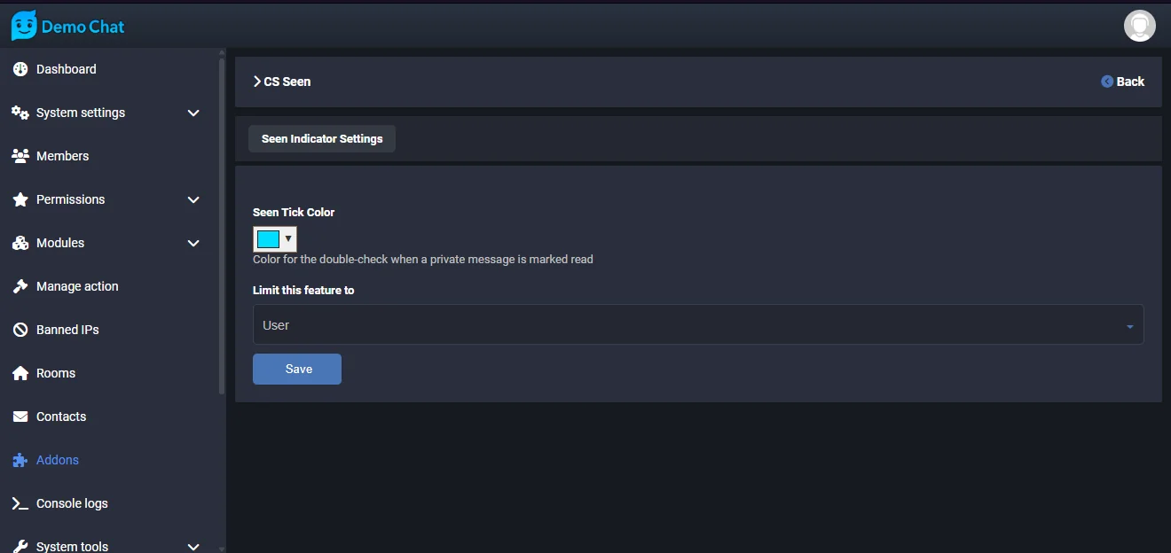Screen dimensions: 1171x553
Task: Select the Seen Indicator Settings tab
Action: tap(322, 139)
